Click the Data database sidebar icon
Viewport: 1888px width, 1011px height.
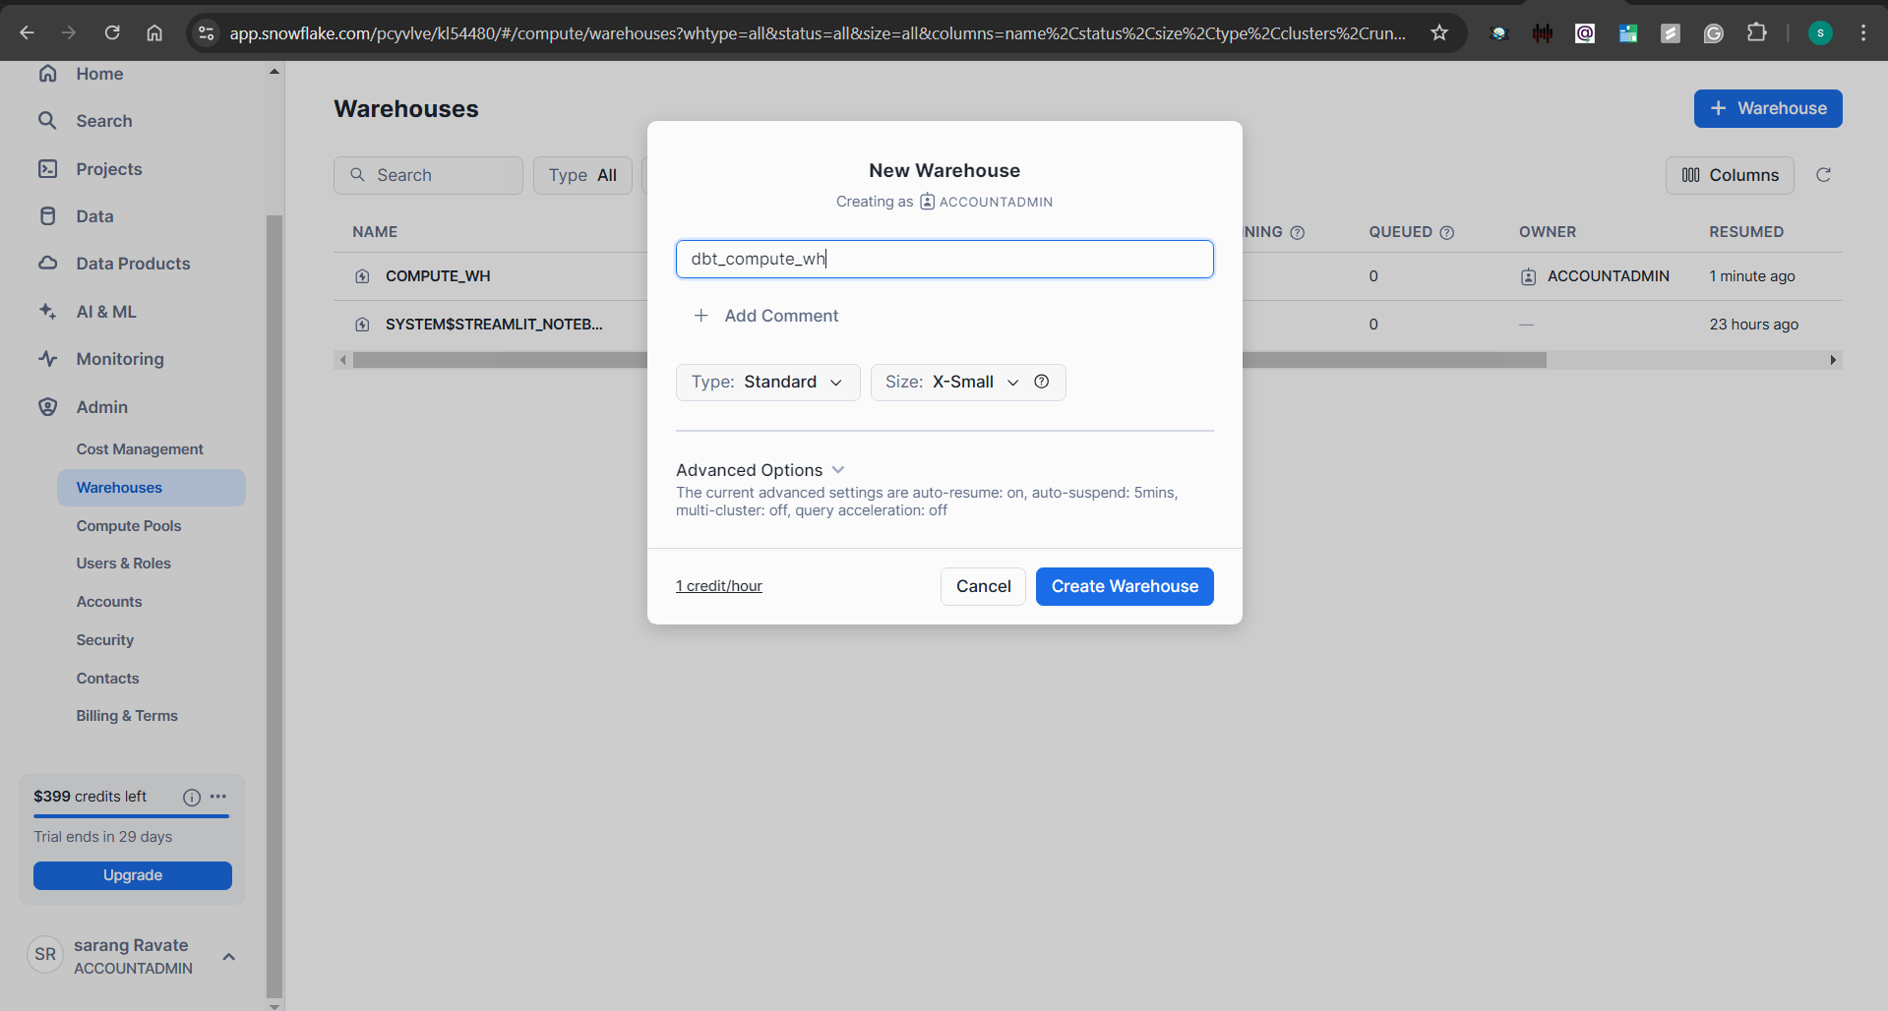pos(47,216)
